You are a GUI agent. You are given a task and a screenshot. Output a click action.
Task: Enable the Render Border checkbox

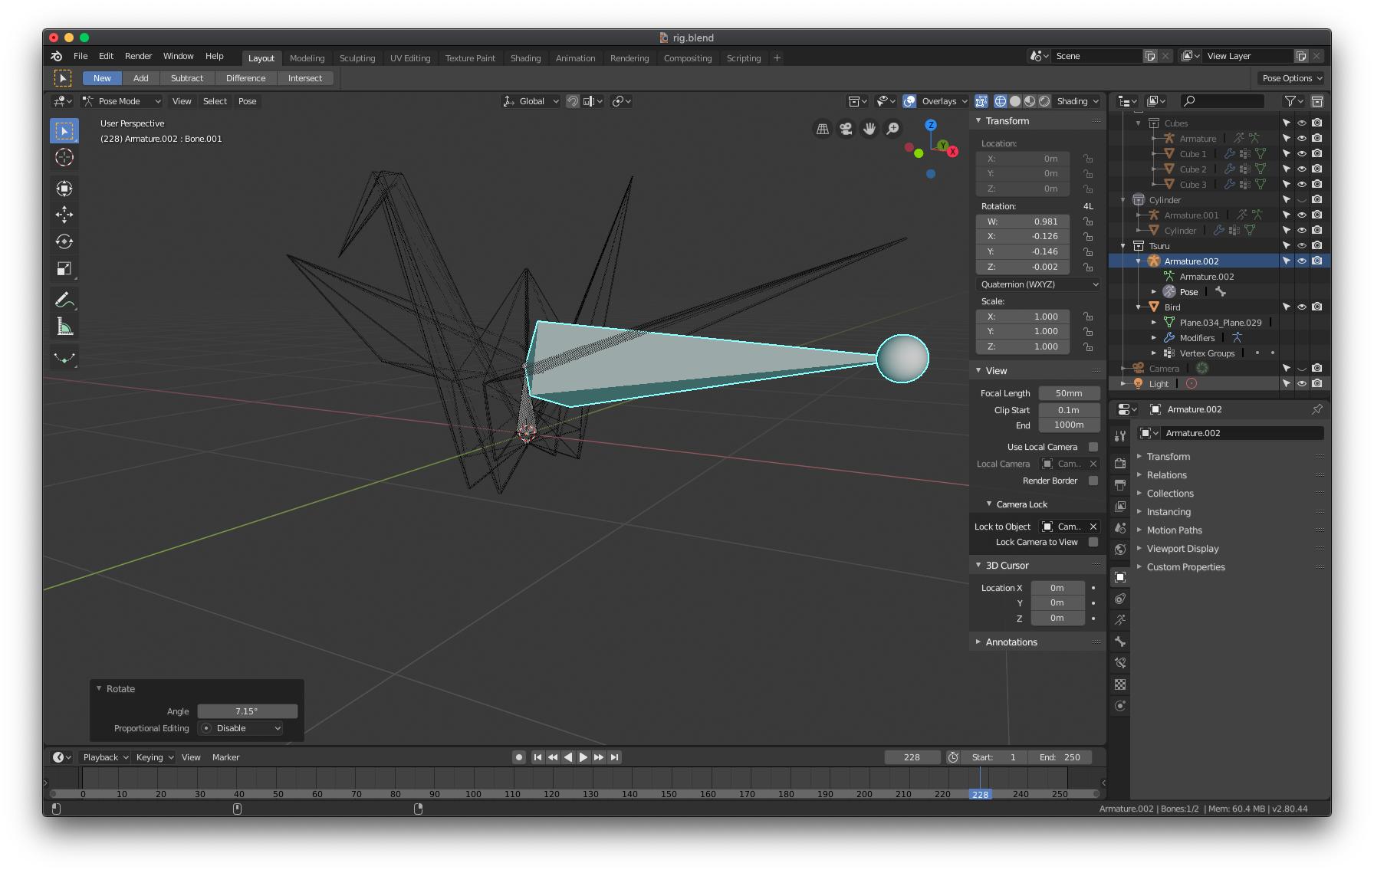[1093, 481]
